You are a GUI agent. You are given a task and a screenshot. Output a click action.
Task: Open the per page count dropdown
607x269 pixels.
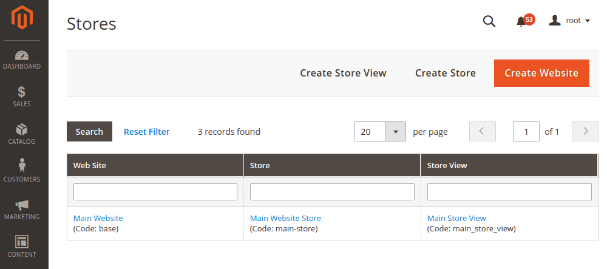(x=396, y=132)
